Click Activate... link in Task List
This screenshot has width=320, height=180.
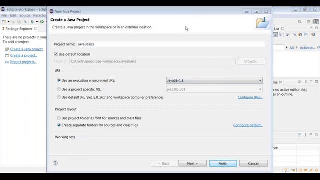(x=307, y=48)
